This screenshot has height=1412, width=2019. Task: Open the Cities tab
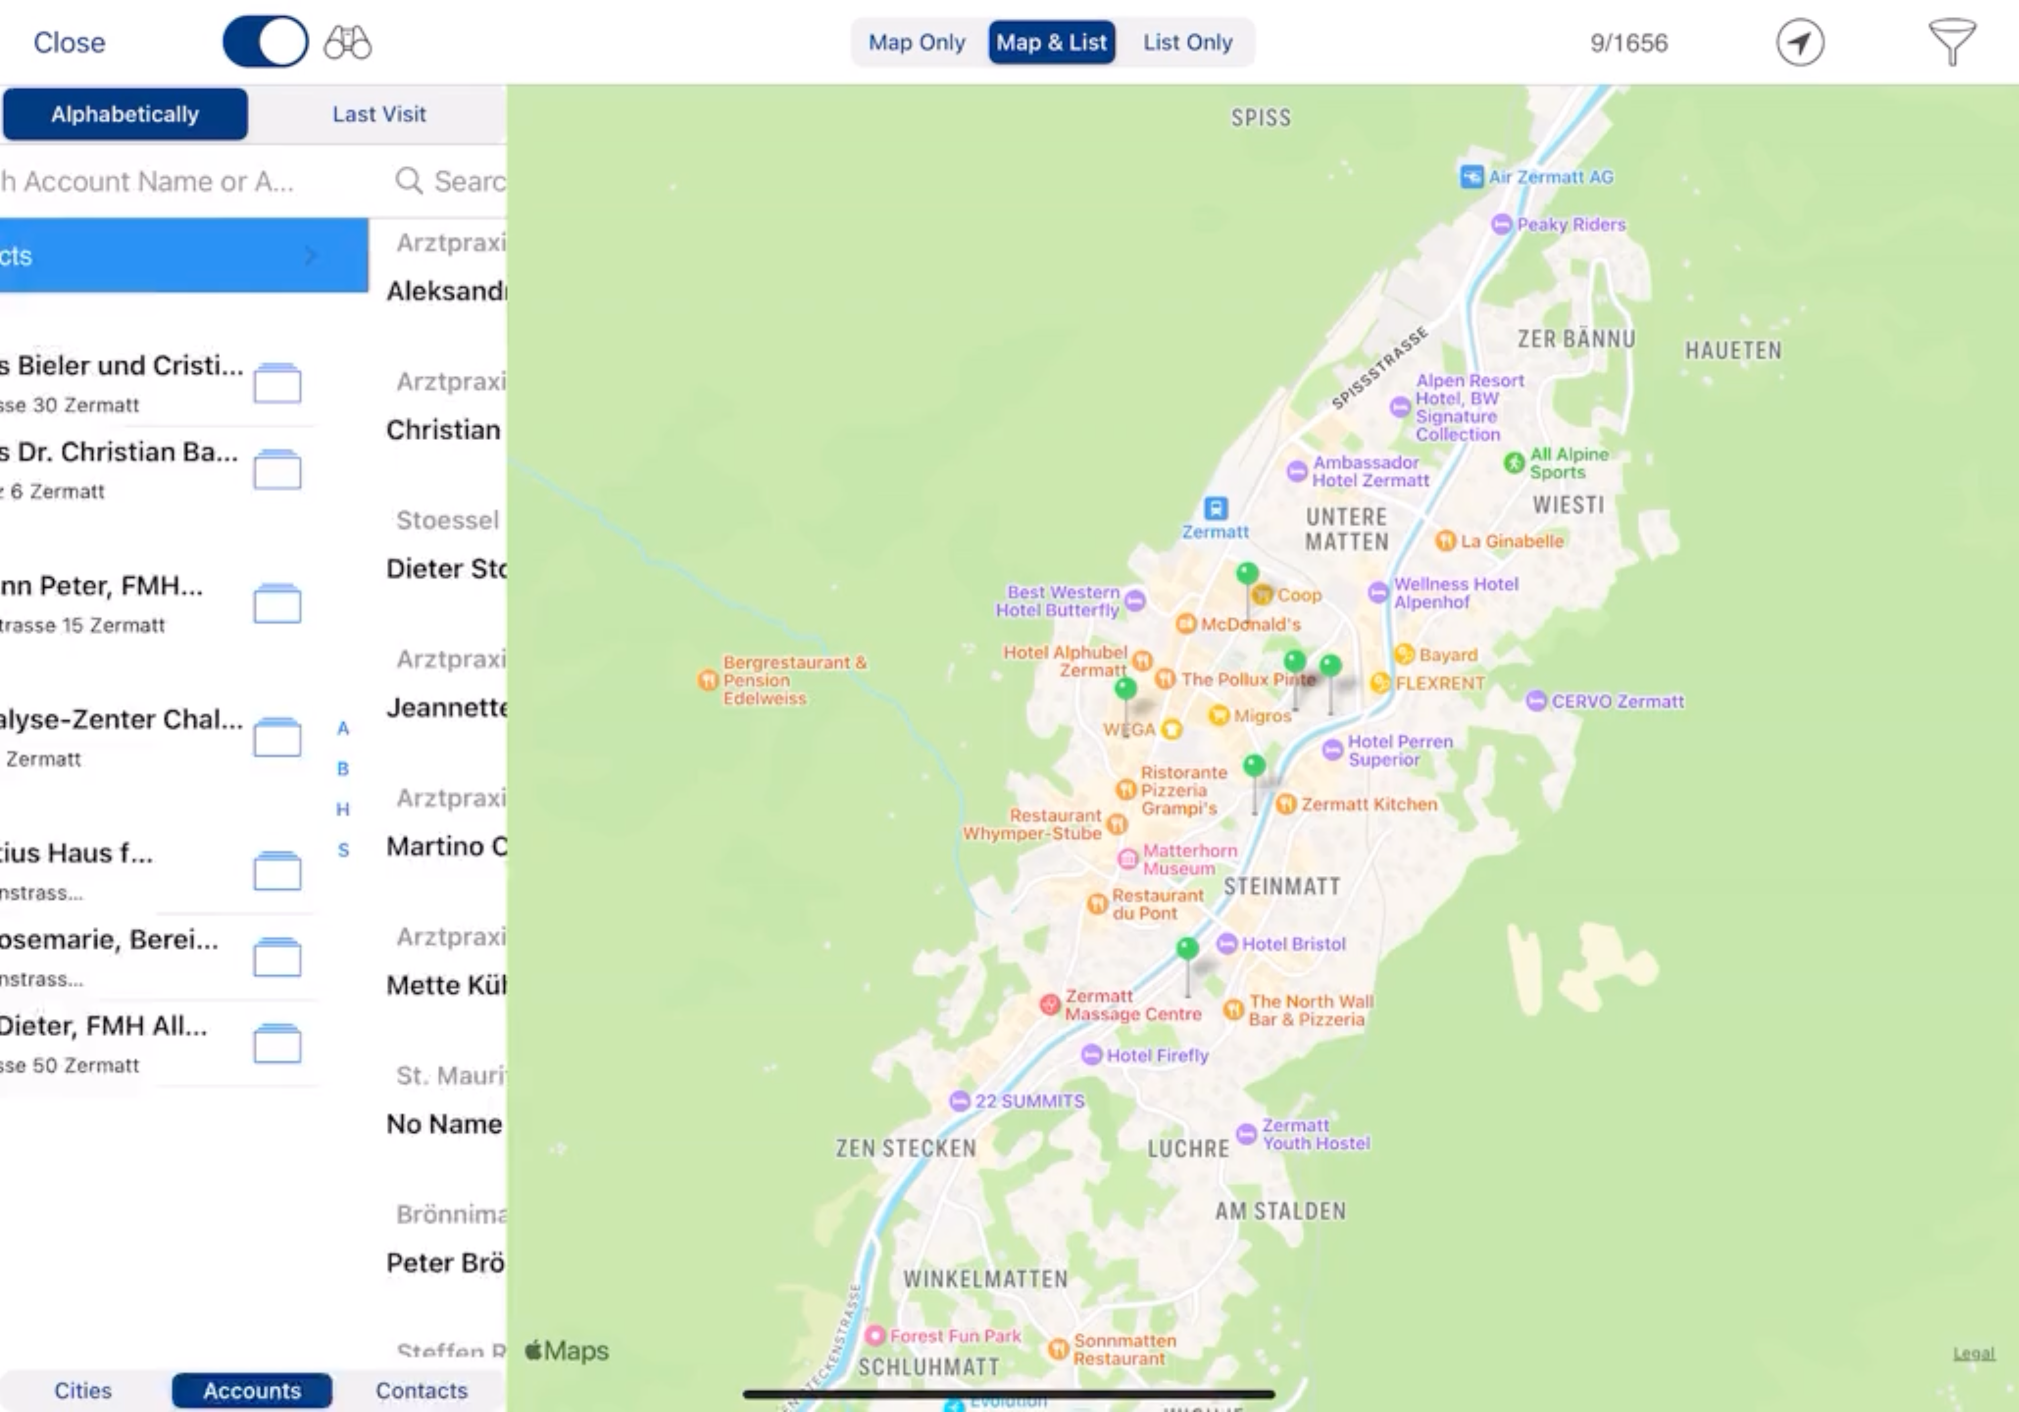83,1391
